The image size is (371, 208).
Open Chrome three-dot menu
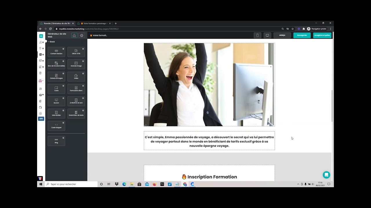330,29
